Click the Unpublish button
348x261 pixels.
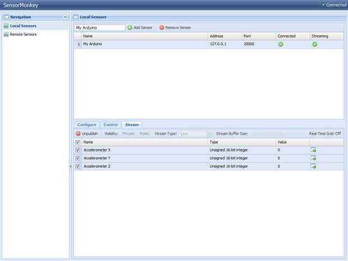(x=87, y=134)
